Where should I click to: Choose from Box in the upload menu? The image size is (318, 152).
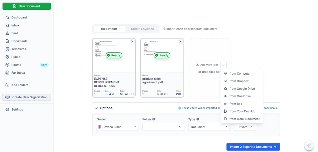pyautogui.click(x=242, y=104)
